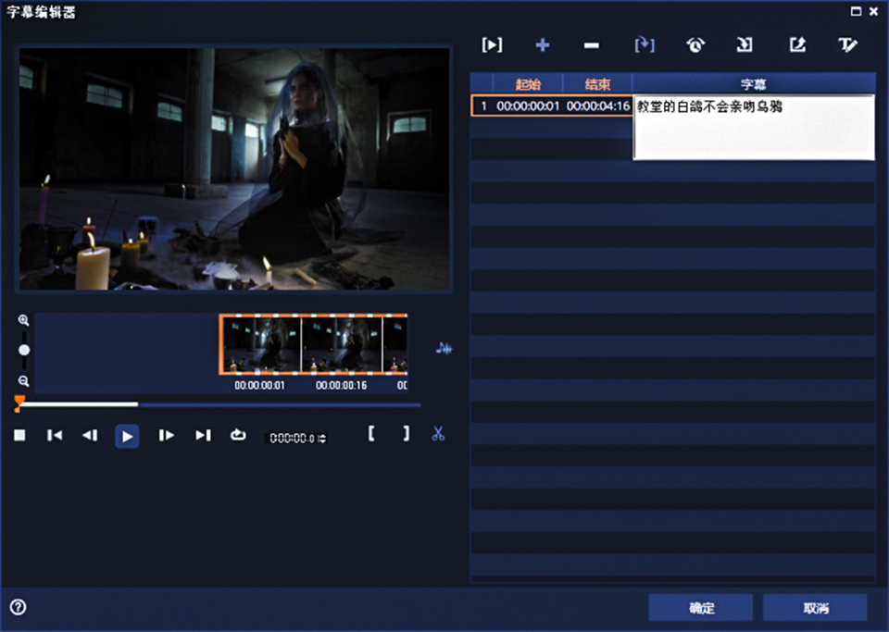
Task: Click the timecode field beside loop button
Action: (292, 439)
